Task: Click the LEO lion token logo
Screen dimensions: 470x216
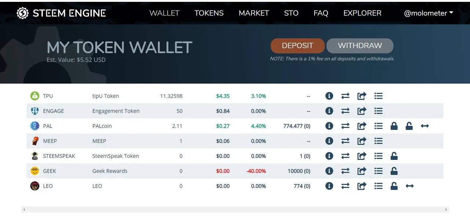Action: click(35, 186)
